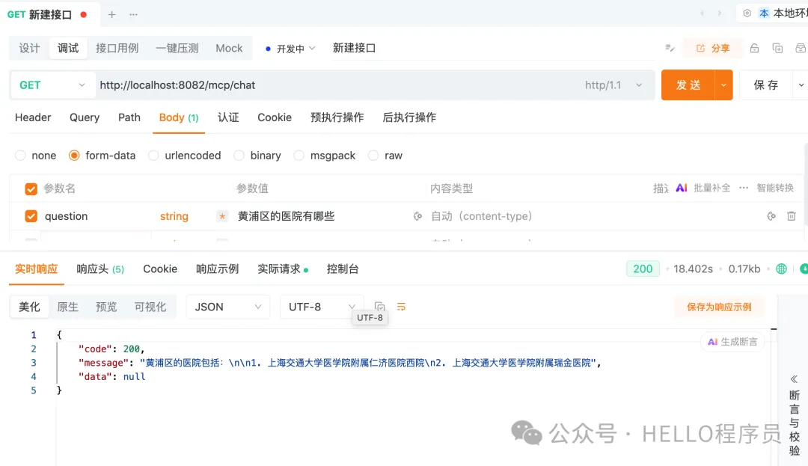Switch response view to 预览
This screenshot has height=466, width=808.
pos(106,307)
